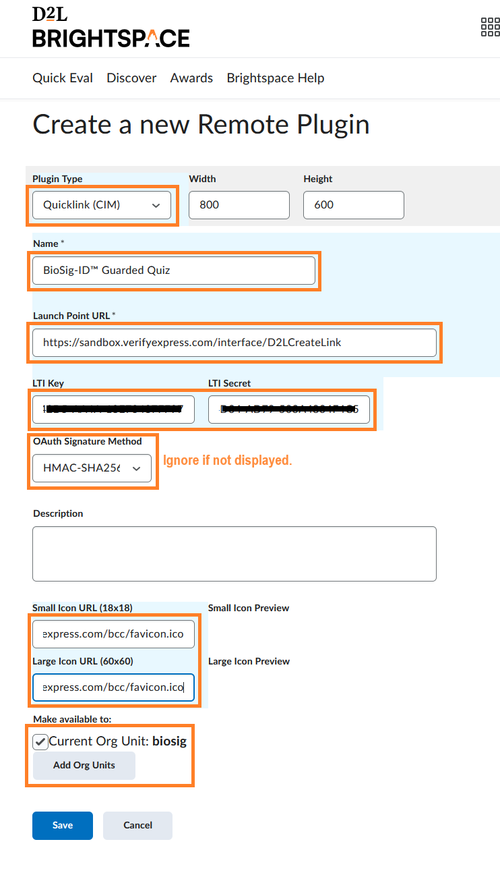Click the Add Org Units button
This screenshot has height=875, width=500.
(x=84, y=766)
